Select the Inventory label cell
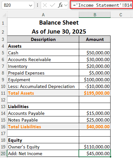Viewport: 133px width, 158px height. 43,66
